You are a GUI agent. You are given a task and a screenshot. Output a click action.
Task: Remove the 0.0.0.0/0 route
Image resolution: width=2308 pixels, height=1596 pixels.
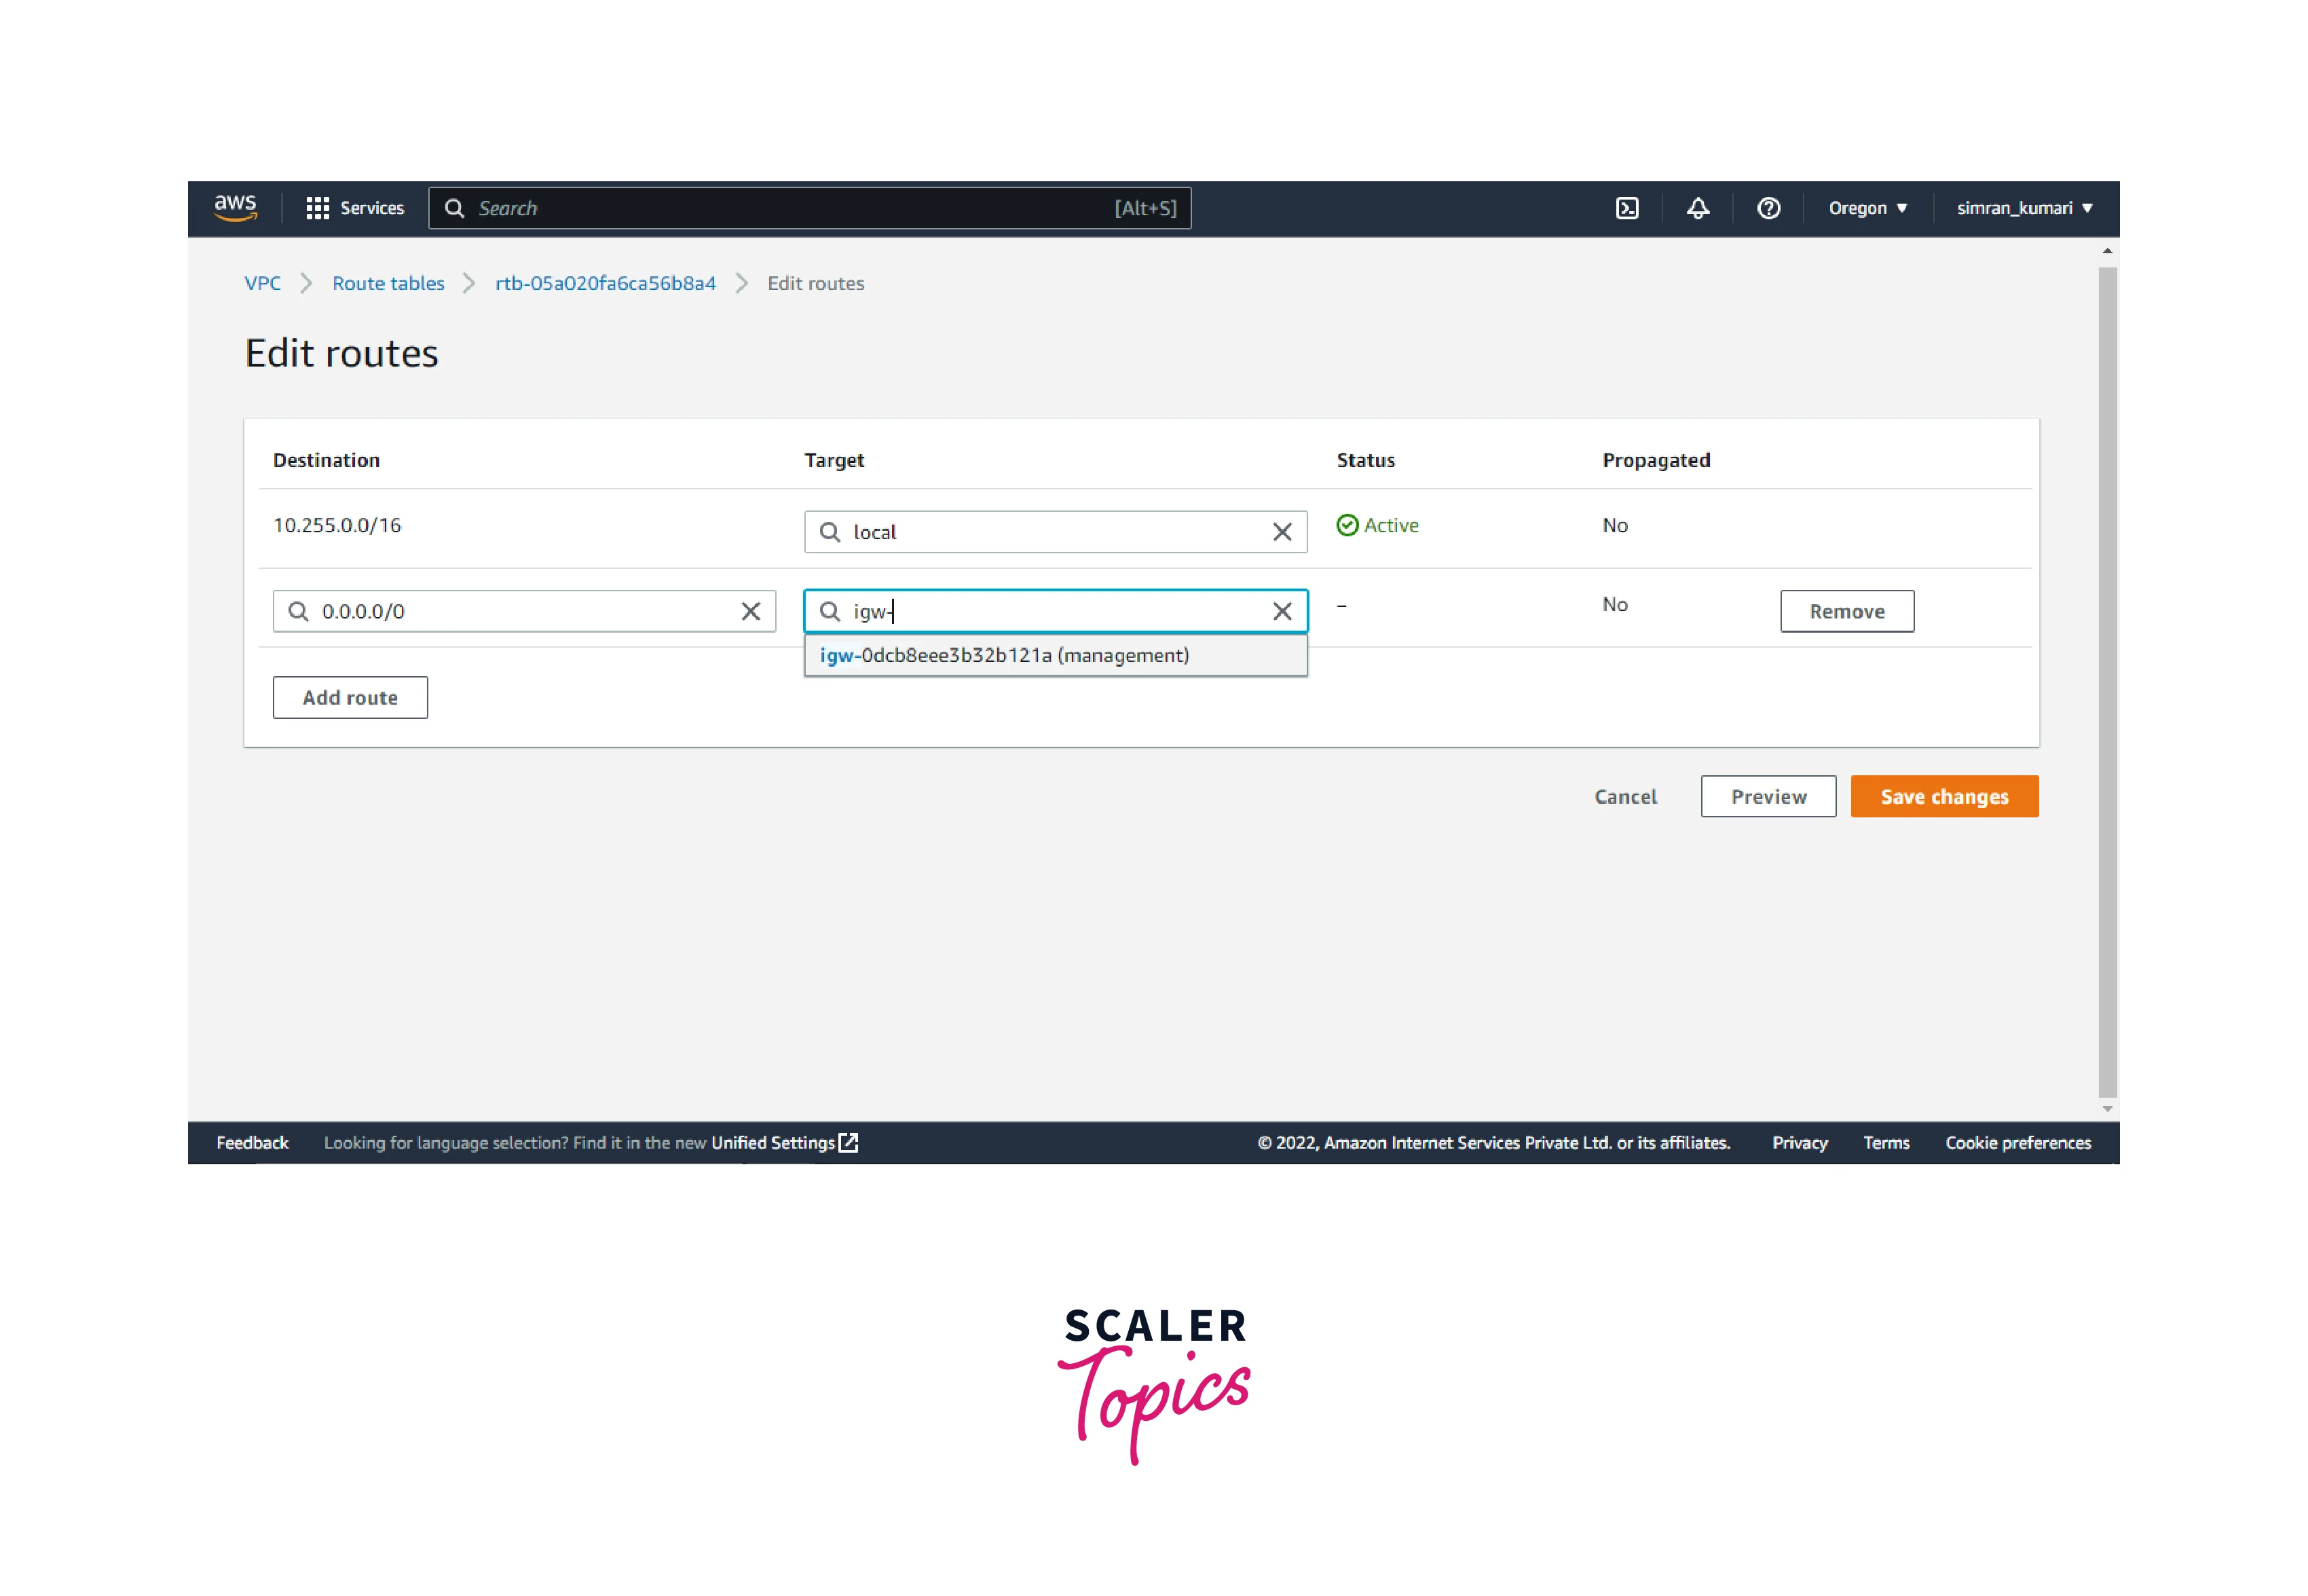[1846, 611]
